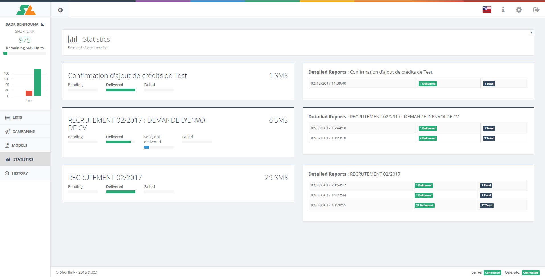Collapse sidebar with back arrow icon

60,10
